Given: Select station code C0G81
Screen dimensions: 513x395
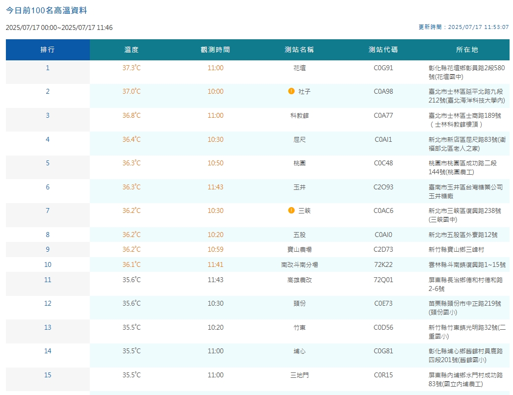Looking at the screenshot, I should 383,351.
